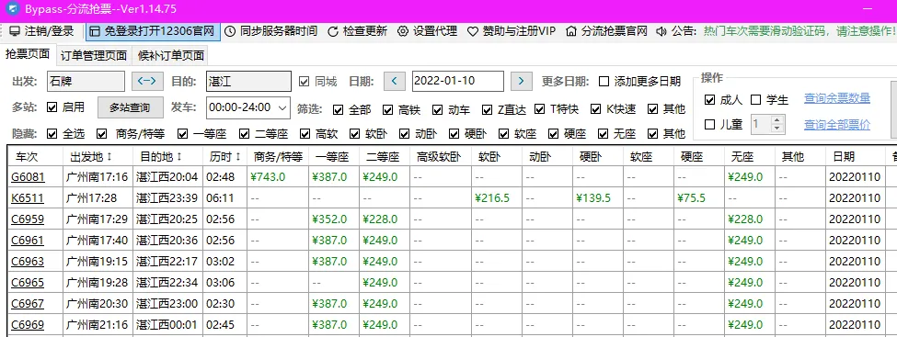Switch to 订单管理页面 tab
Image resolution: width=897 pixels, height=337 pixels.
click(x=94, y=55)
